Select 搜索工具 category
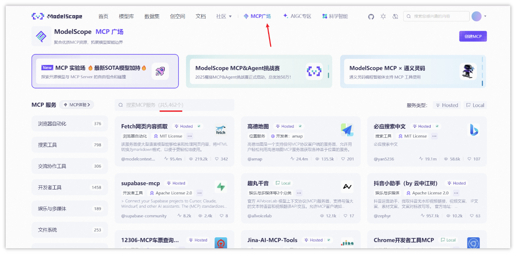 (x=70, y=145)
